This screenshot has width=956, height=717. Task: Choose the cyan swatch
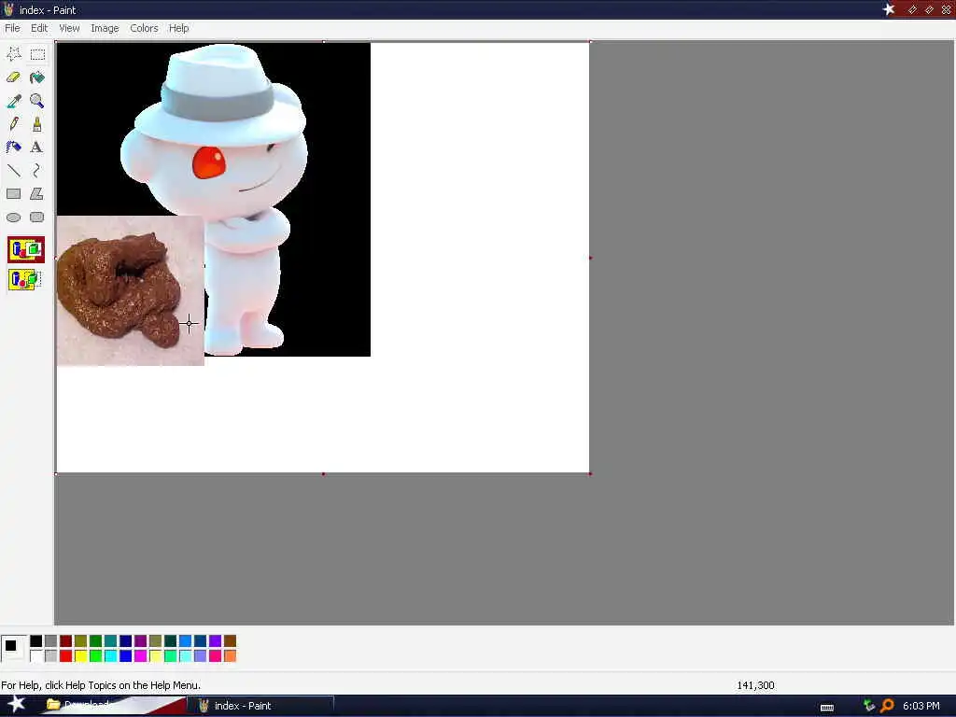tap(110, 656)
